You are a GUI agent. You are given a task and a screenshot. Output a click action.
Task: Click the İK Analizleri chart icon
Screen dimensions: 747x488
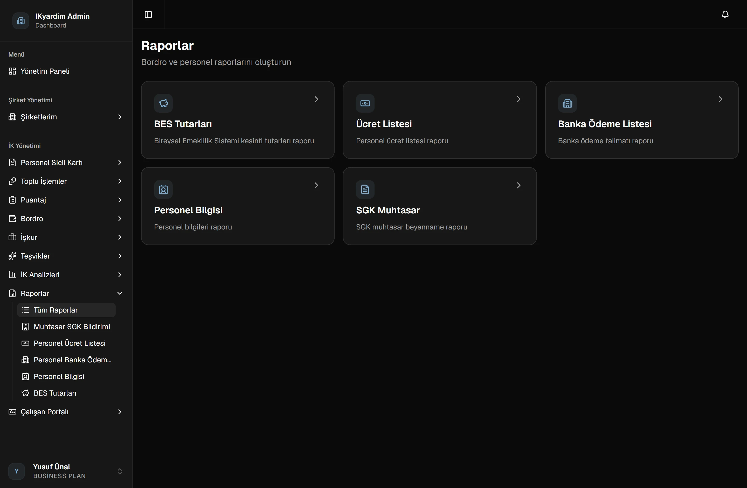click(12, 274)
